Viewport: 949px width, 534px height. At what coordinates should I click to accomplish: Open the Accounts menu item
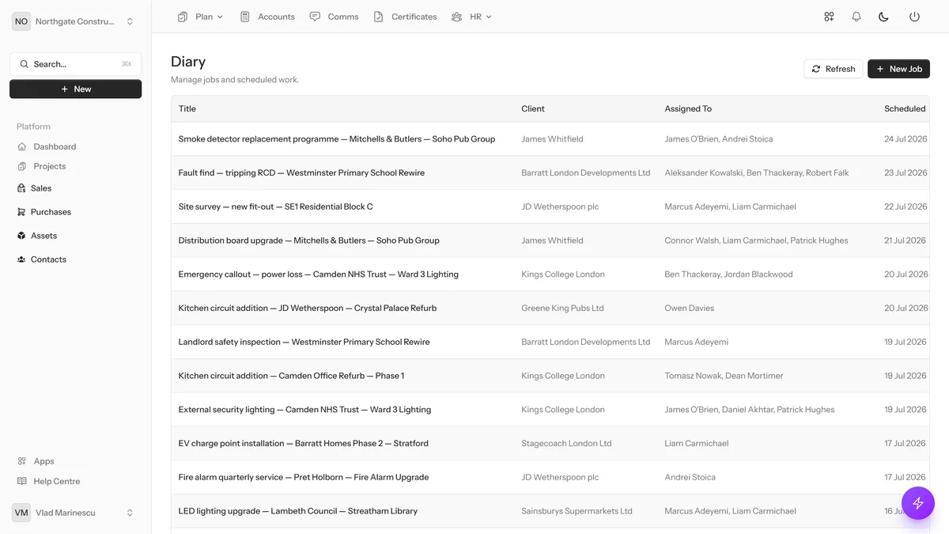pos(267,17)
